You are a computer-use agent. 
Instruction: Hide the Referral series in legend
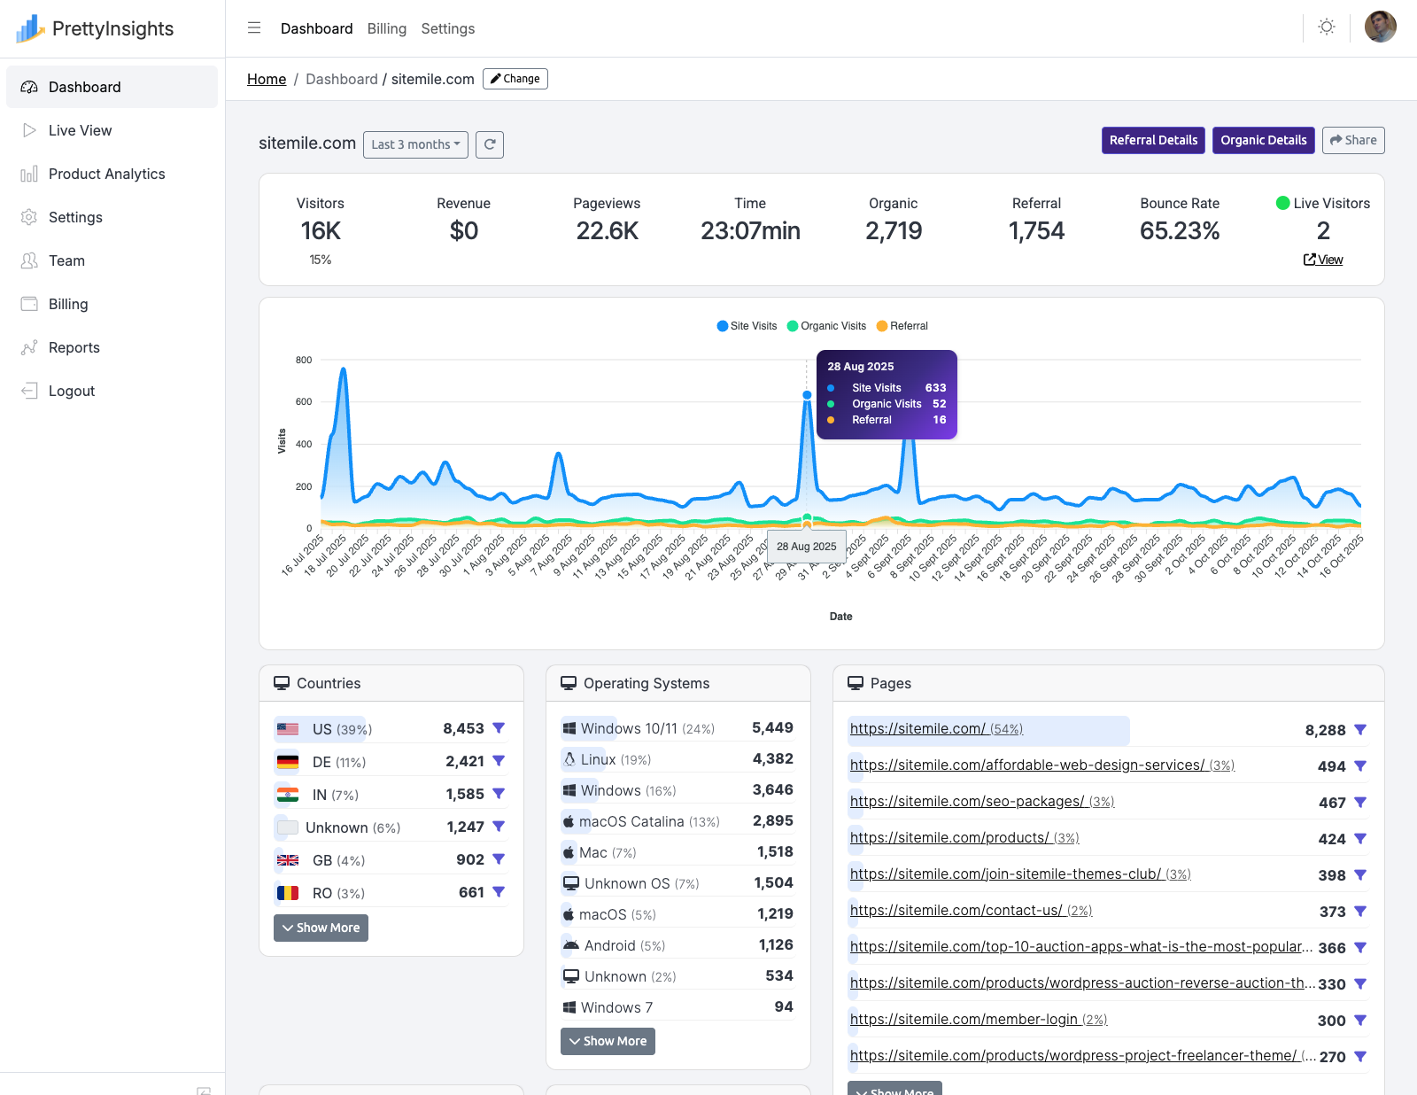(902, 326)
